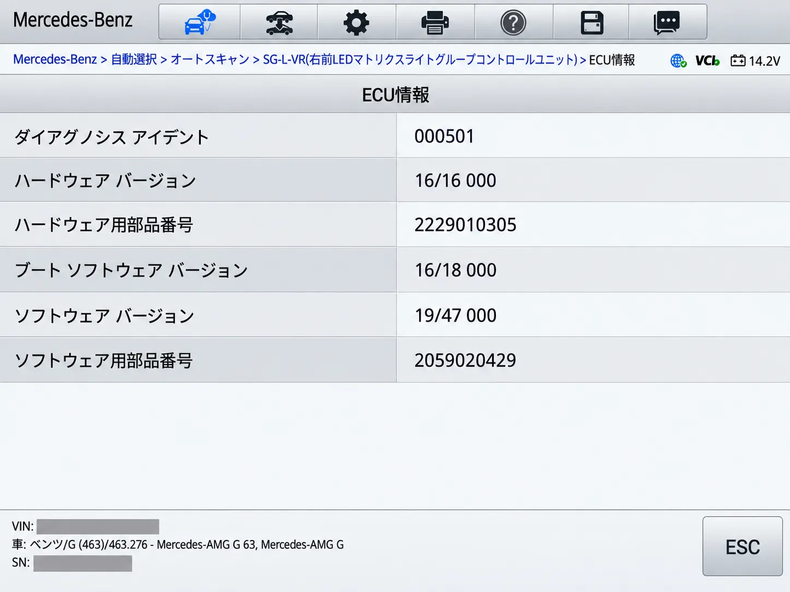The width and height of the screenshot is (790, 592).
Task: Select the ダイアグノシス アイデント row label
Action: click(x=112, y=137)
